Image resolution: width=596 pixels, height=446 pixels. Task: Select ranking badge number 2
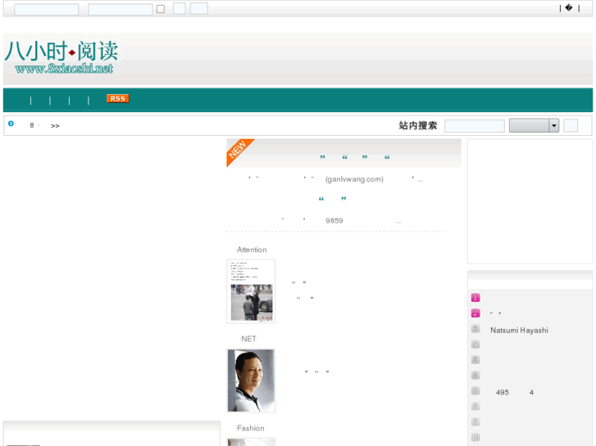click(475, 313)
